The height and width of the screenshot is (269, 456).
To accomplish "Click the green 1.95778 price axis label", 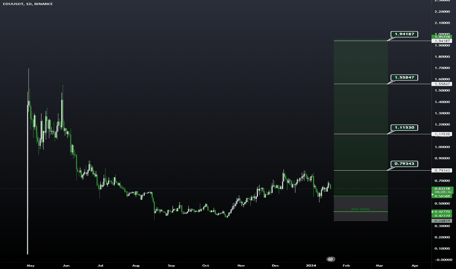I will click(442, 37).
